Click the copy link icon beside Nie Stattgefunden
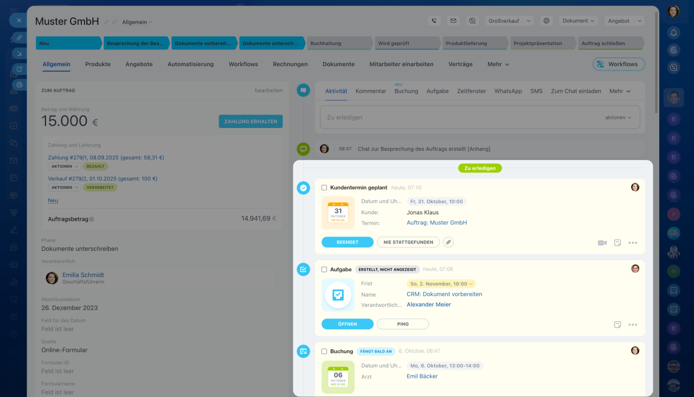The height and width of the screenshot is (397, 694). 448,242
